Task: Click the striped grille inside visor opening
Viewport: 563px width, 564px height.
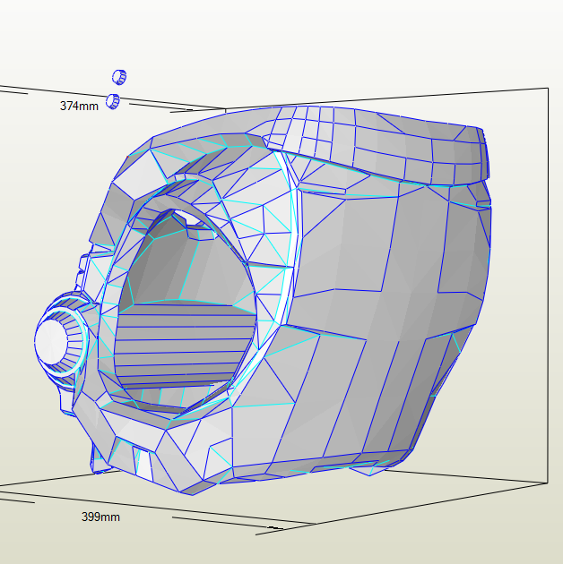Action: point(186,345)
